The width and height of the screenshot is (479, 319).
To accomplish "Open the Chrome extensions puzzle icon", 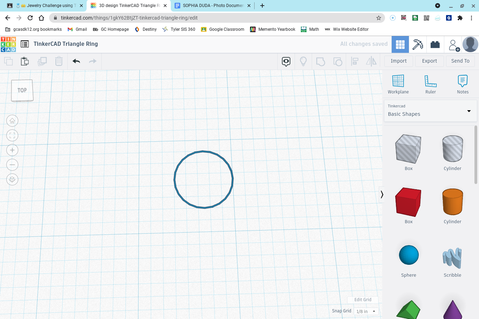I will click(460, 18).
